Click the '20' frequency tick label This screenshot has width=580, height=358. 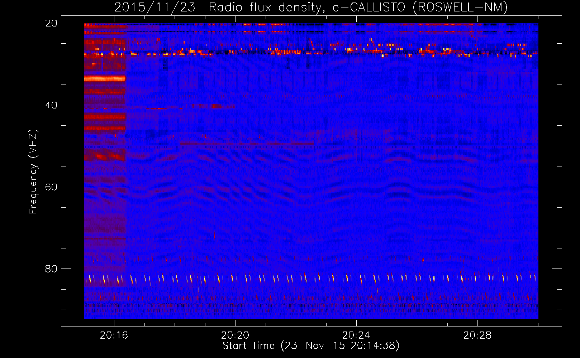[x=51, y=23]
